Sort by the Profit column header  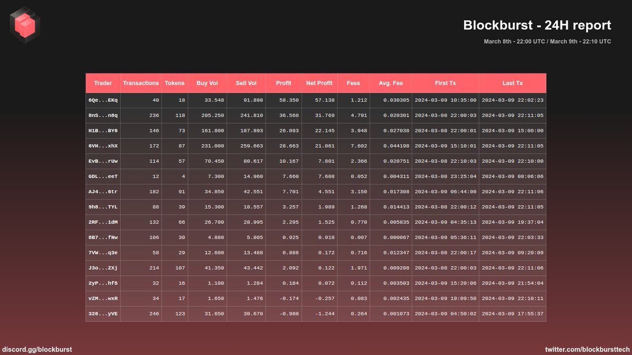(x=283, y=83)
